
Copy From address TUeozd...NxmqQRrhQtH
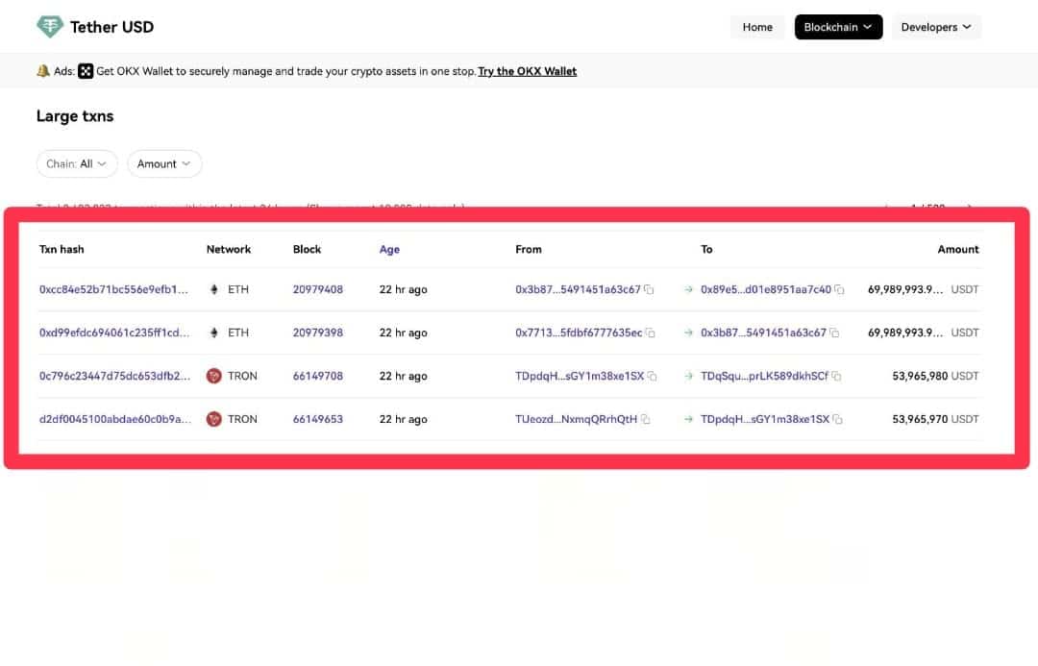tap(646, 419)
